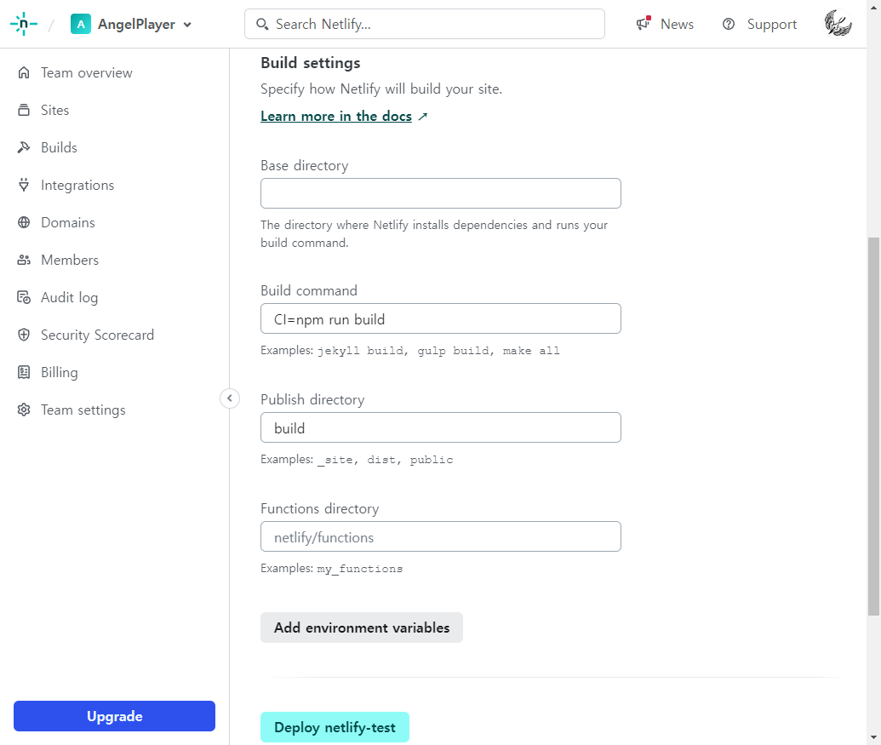Open the Members page
Viewport: 881px width, 745px height.
click(x=70, y=260)
